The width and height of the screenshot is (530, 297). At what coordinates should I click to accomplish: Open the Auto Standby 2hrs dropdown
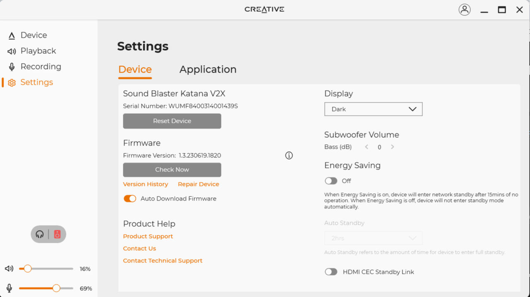pos(373,238)
